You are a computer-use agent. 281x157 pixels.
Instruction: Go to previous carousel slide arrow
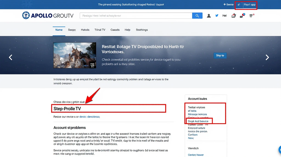[x=11, y=57]
